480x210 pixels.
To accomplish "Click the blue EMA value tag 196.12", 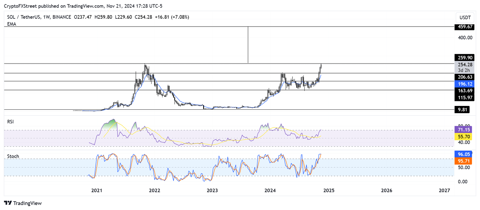I will 463,84.
